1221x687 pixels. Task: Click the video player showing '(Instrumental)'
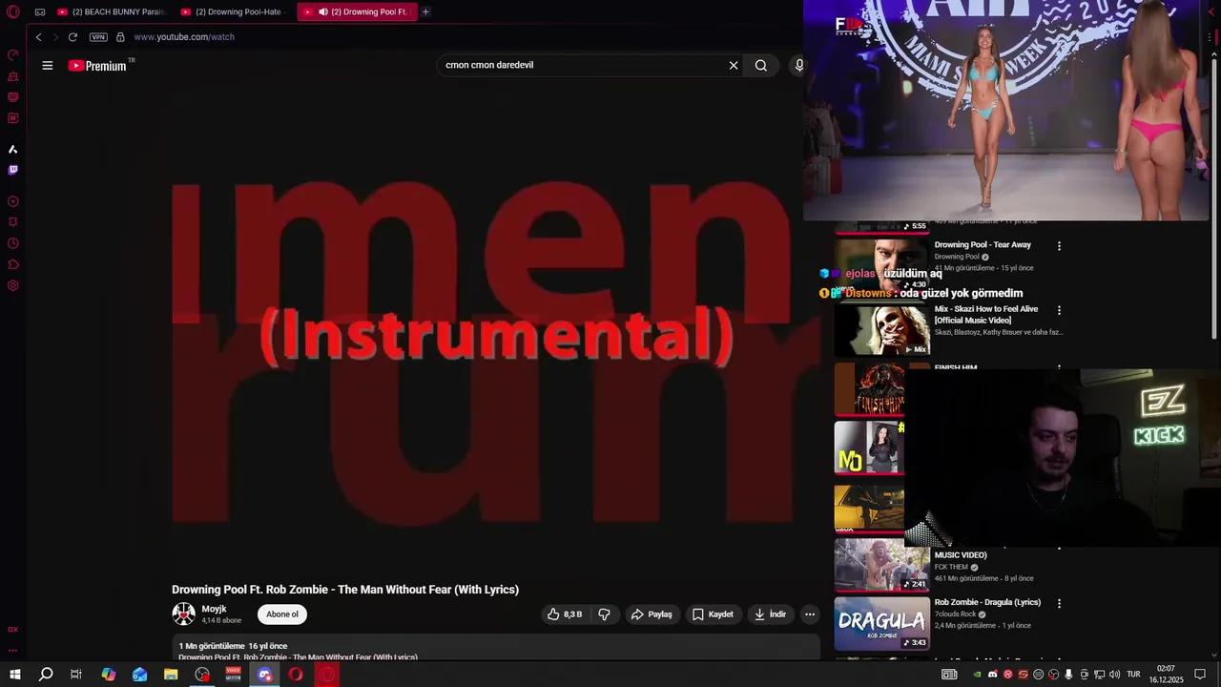(x=495, y=334)
